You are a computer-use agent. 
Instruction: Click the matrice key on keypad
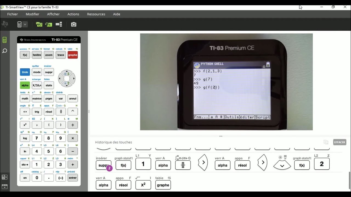pyautogui.click(x=37, y=99)
